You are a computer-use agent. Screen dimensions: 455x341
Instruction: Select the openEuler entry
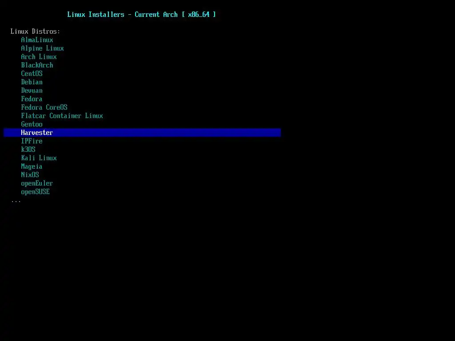tap(37, 183)
